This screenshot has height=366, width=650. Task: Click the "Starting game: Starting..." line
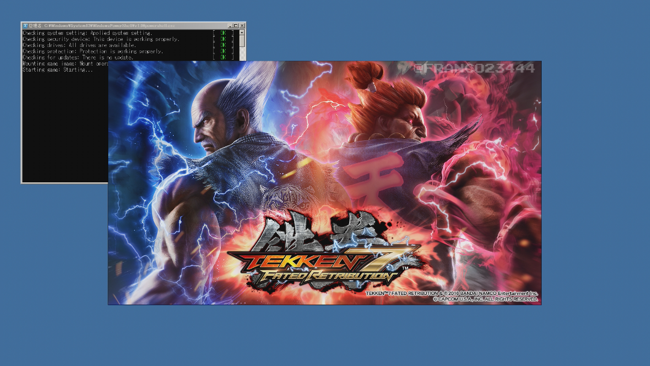point(58,70)
